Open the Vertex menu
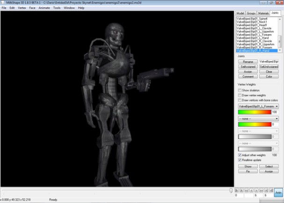This screenshot has height=203, width=284. pos(22,8)
